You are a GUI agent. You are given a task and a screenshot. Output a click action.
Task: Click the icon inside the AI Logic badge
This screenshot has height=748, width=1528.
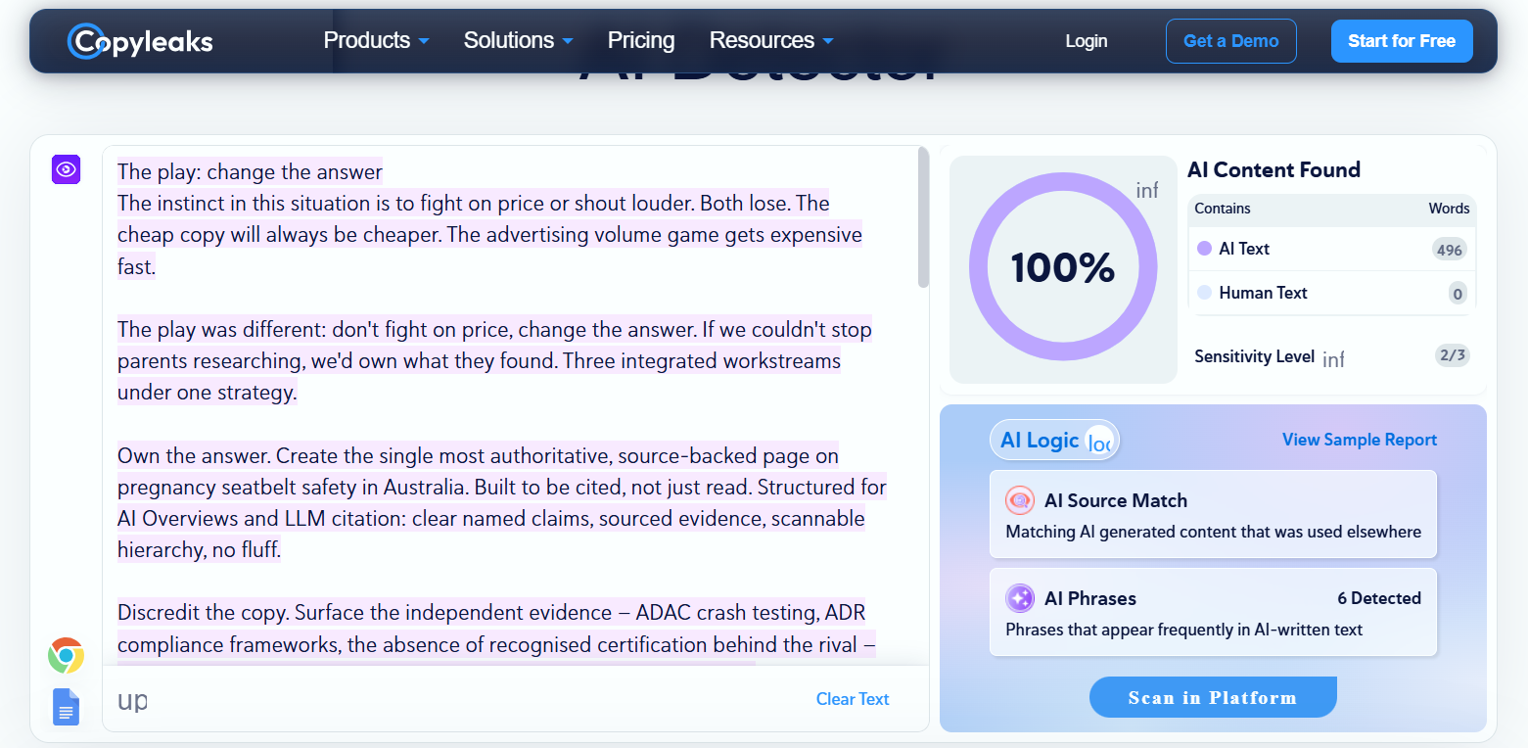coord(1100,442)
